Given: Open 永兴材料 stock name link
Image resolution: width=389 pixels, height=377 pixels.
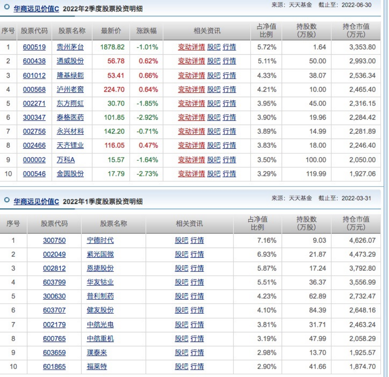Looking at the screenshot, I should 70,131.
